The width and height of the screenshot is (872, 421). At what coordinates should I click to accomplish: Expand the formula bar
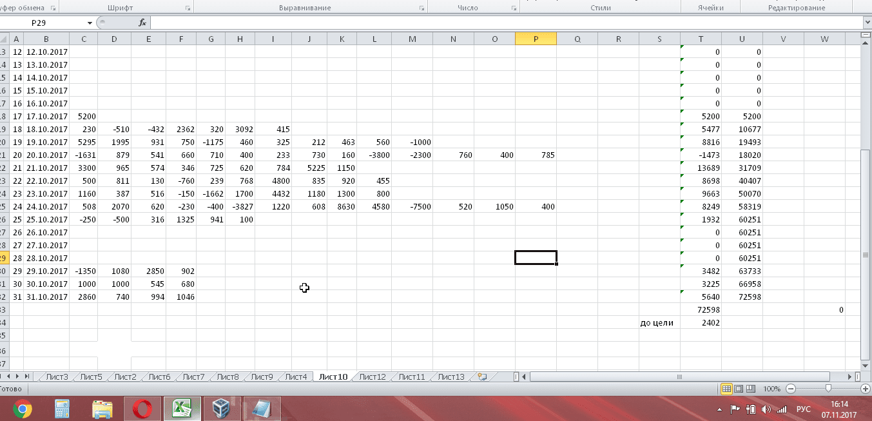click(x=866, y=23)
